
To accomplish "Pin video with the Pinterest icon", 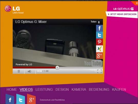I will tap(100, 42).
